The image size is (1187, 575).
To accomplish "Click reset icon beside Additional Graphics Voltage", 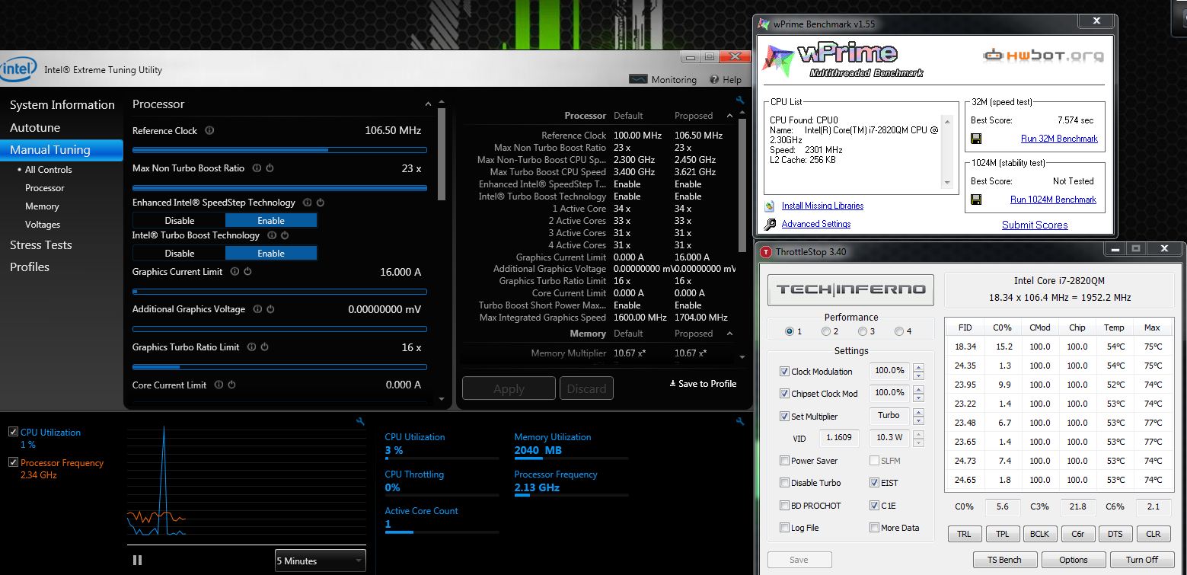I will [270, 308].
